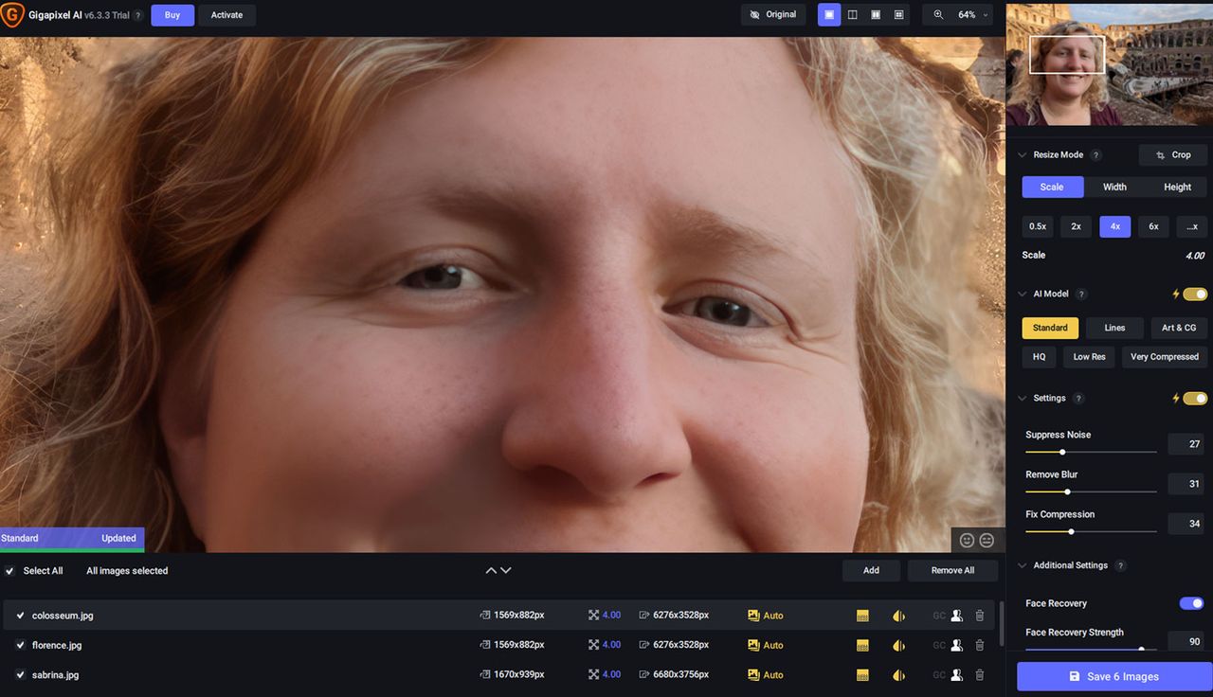The image size is (1213, 697).
Task: Open help next to the version label
Action: [x=138, y=15]
